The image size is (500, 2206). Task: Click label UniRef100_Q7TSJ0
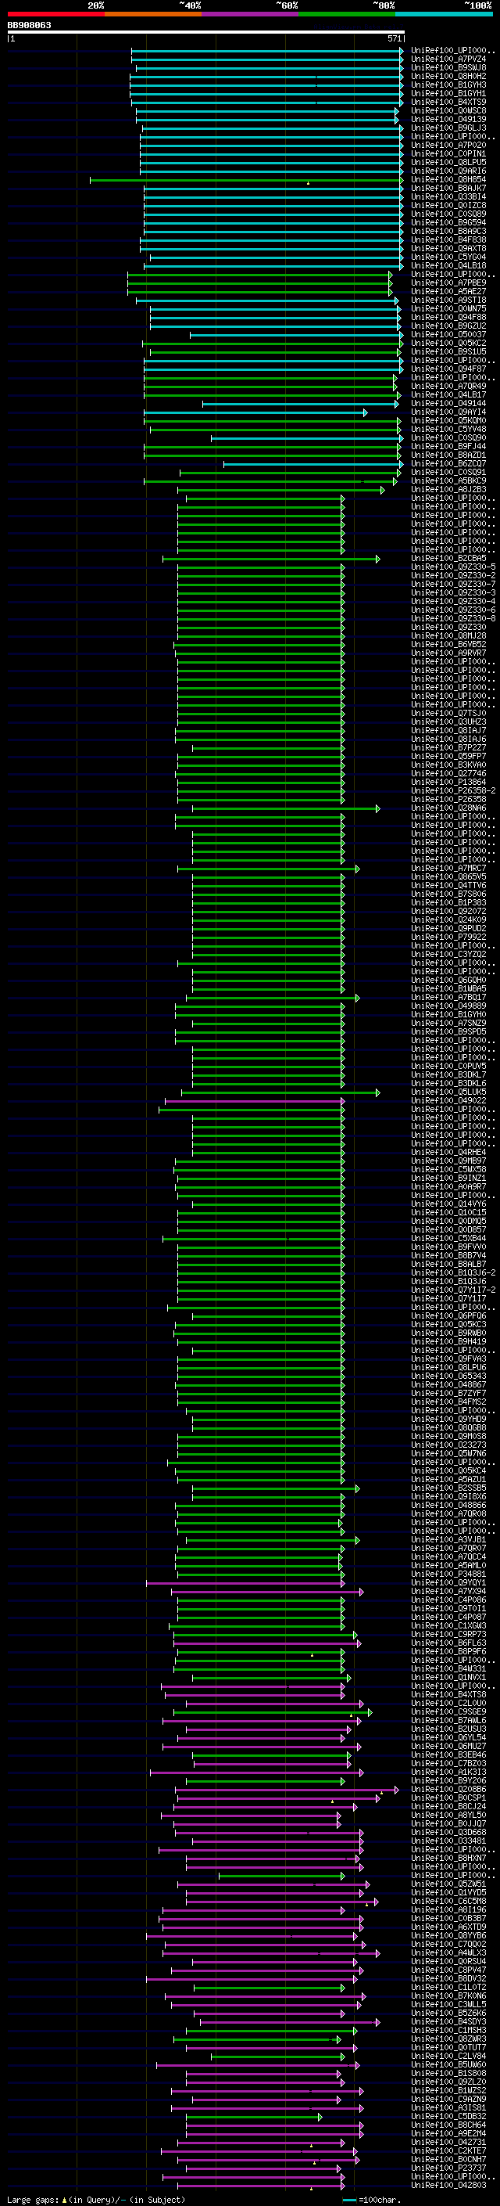(448, 714)
